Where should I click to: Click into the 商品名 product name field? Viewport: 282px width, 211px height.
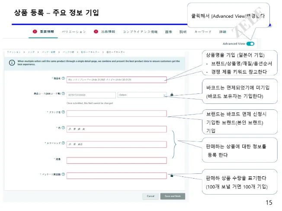pos(116,80)
